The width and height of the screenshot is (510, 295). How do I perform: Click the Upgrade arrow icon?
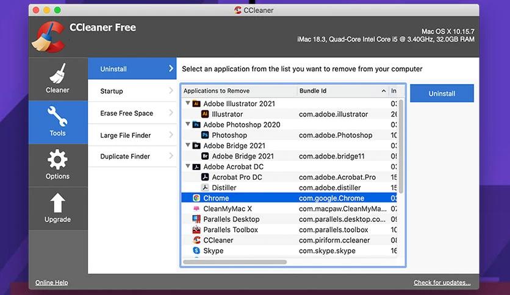pyautogui.click(x=57, y=203)
